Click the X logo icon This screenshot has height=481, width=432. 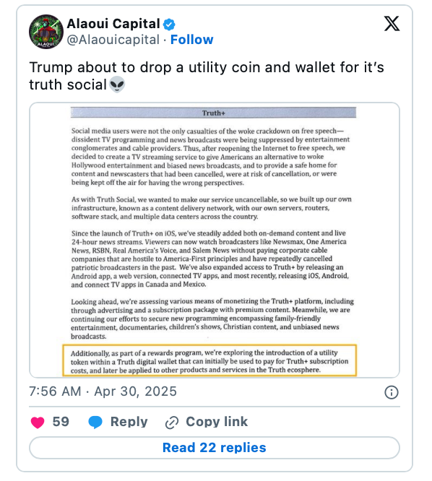tap(392, 24)
